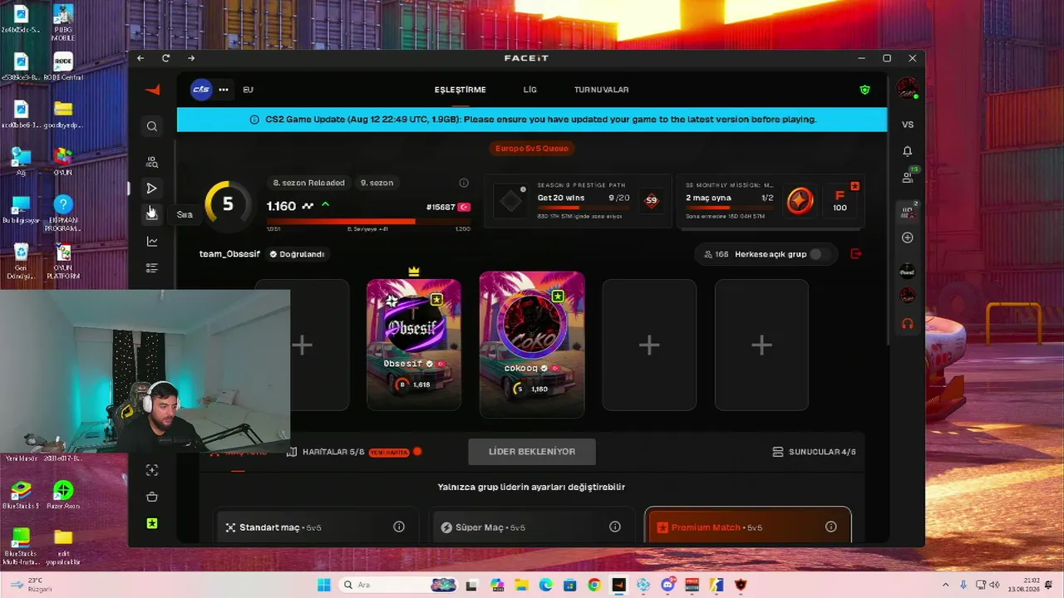Image resolution: width=1064 pixels, height=598 pixels.
Task: Select the Premium Match 5v5 option
Action: [748, 527]
